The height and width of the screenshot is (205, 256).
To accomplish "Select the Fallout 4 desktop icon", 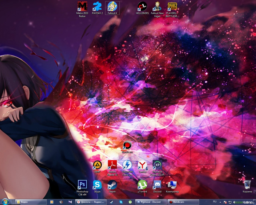I will [x=112, y=8].
